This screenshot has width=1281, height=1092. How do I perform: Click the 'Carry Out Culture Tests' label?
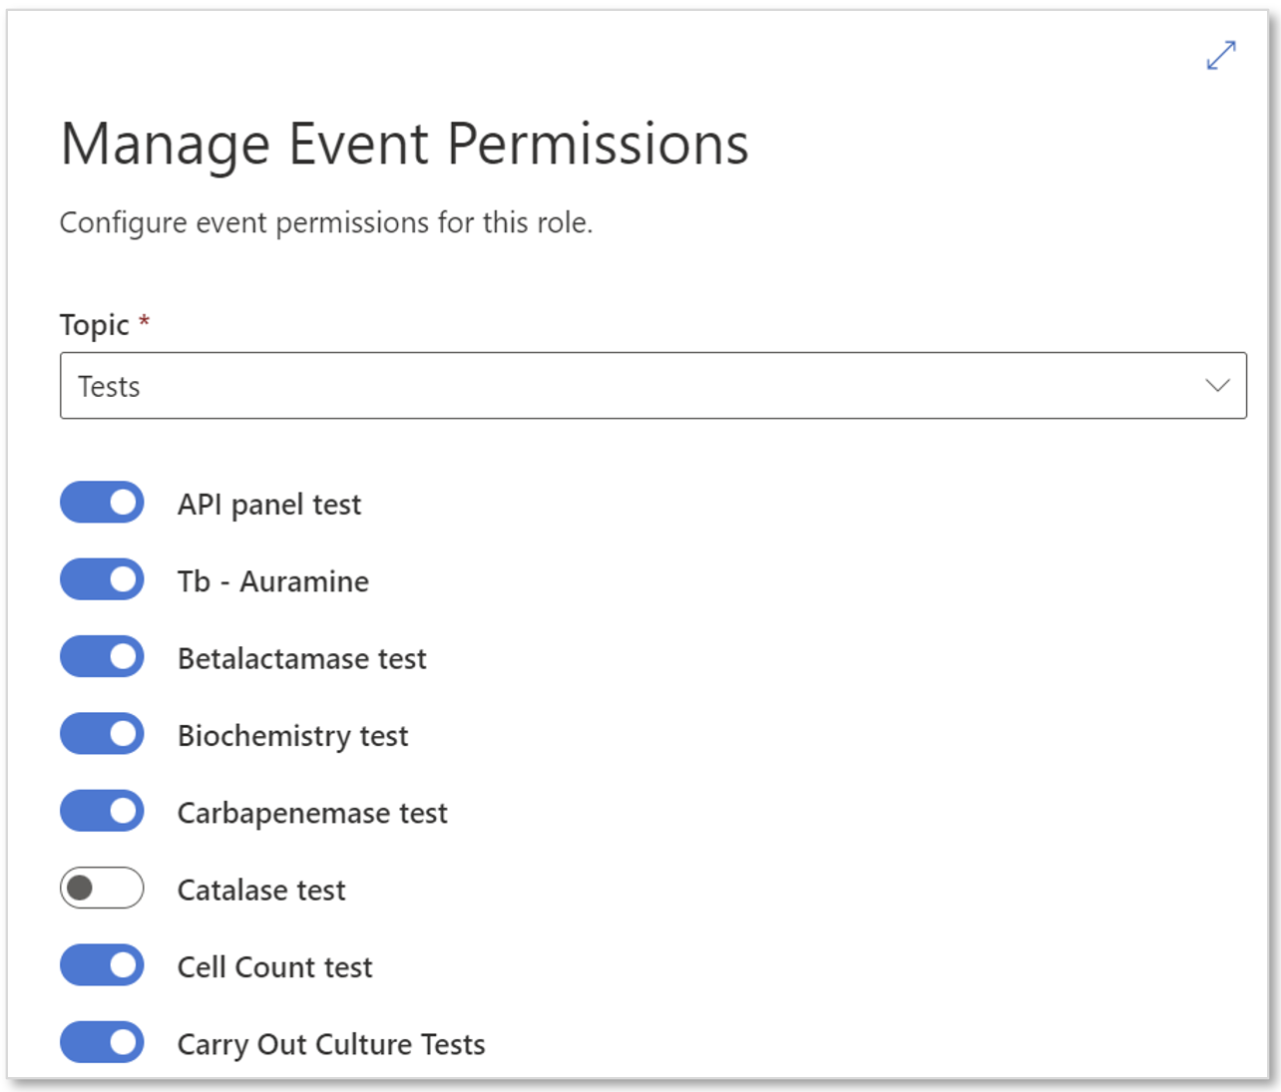331,1044
